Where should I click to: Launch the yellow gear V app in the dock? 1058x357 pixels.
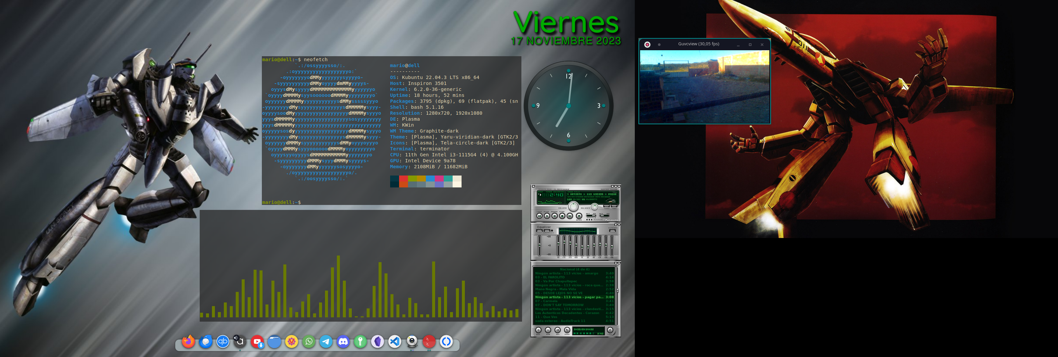click(292, 341)
